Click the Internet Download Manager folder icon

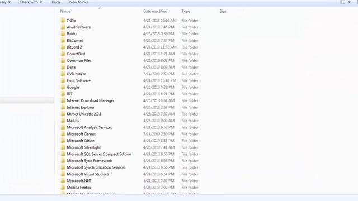63,100
